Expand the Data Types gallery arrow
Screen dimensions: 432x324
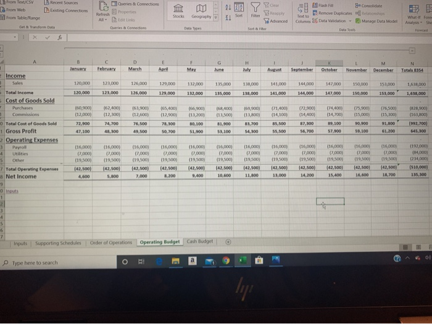point(216,17)
